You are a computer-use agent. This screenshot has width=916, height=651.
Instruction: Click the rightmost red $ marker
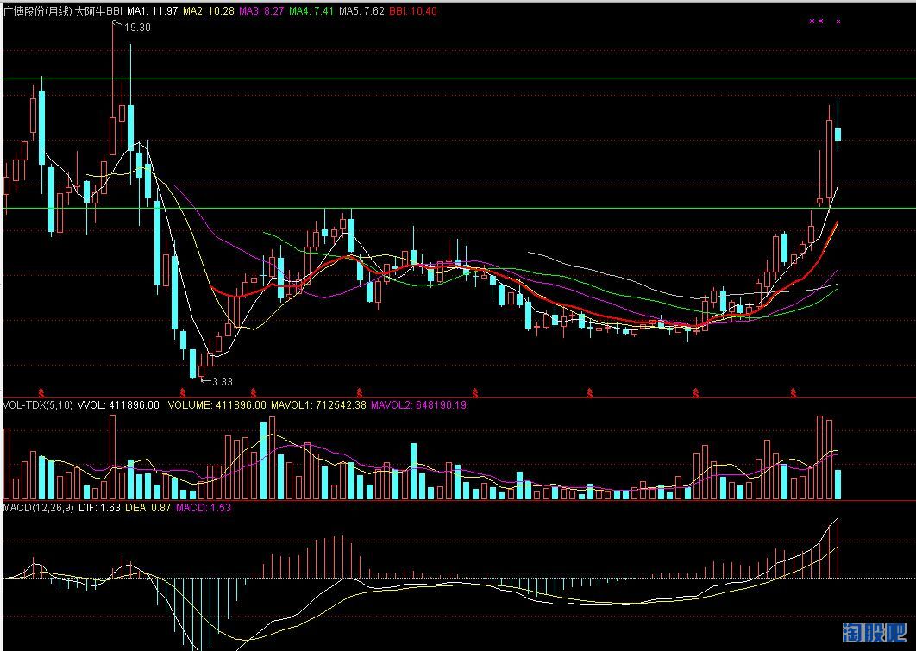[x=793, y=392]
